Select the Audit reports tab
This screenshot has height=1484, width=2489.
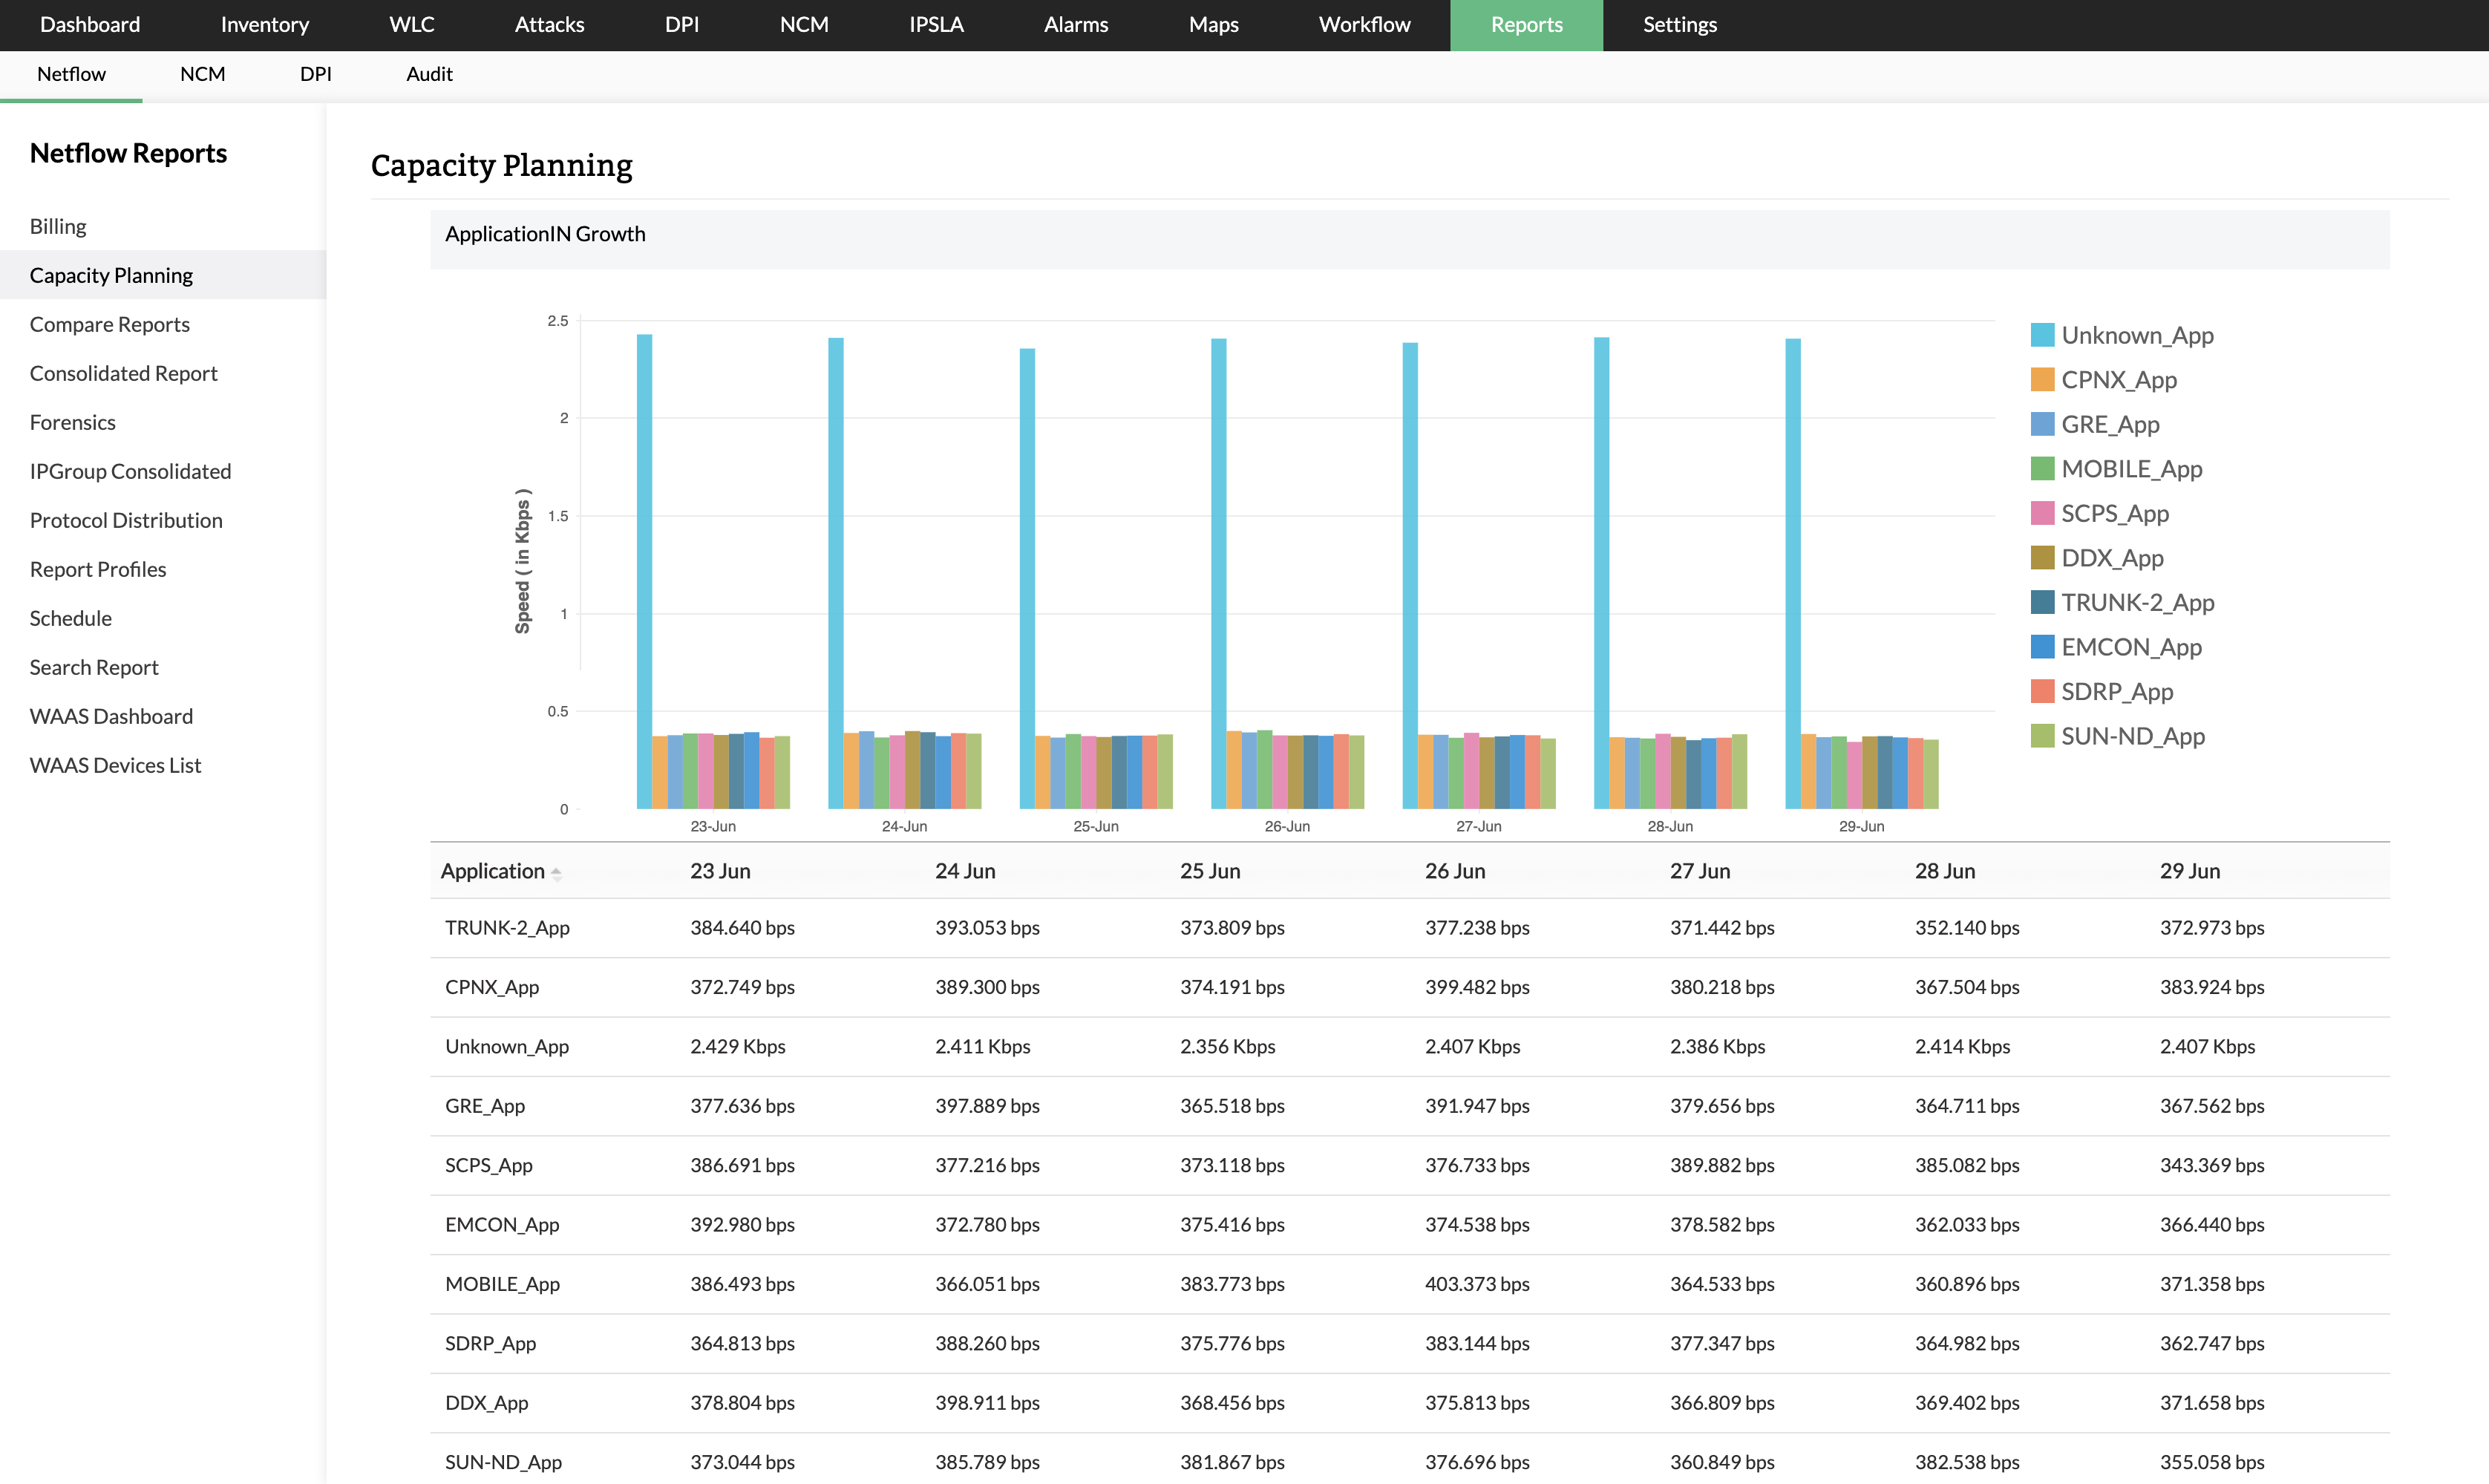pyautogui.click(x=428, y=74)
